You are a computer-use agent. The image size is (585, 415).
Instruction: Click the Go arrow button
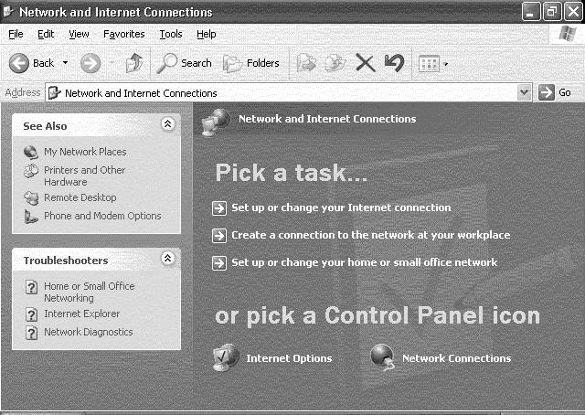pos(547,92)
